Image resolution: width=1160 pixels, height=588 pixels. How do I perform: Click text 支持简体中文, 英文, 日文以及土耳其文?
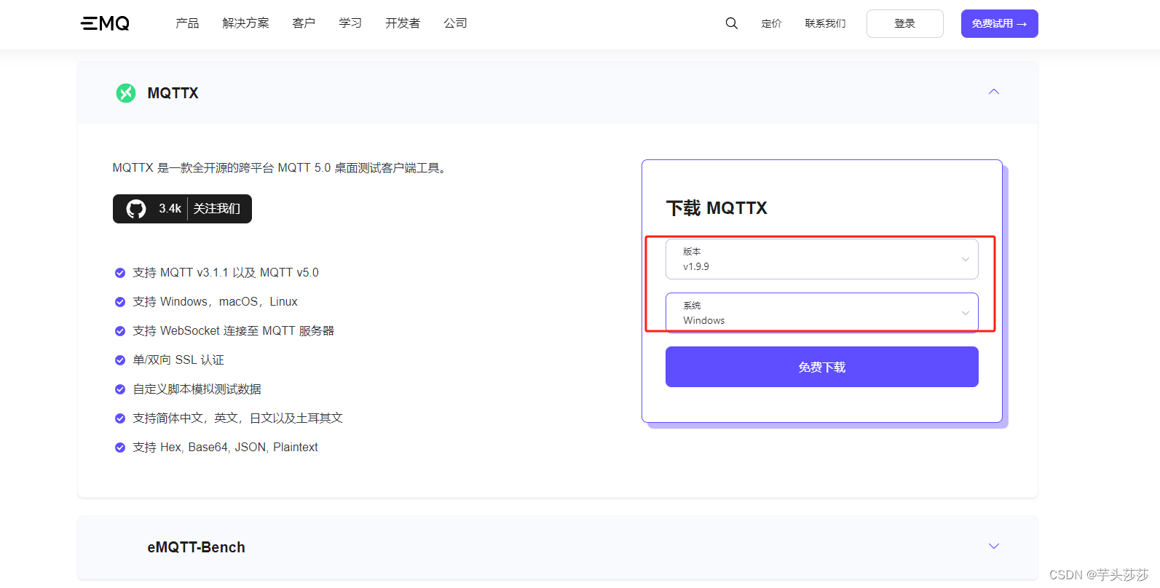tap(237, 418)
